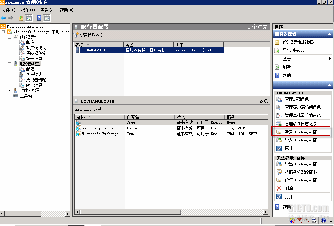Viewport: 334px width, 226px height.
Task: Click certificate list scrollbar left arrow
Action: tap(77, 212)
